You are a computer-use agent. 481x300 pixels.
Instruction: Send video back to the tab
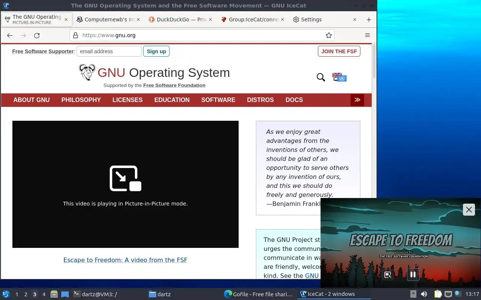pos(388,274)
